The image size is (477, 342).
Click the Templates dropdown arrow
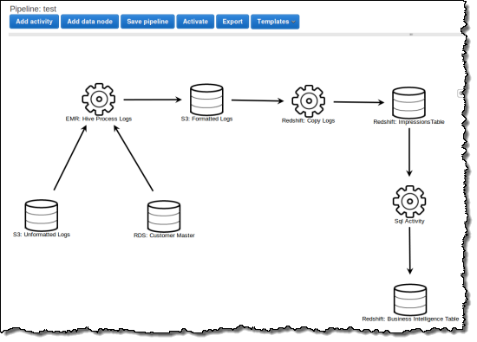[293, 22]
